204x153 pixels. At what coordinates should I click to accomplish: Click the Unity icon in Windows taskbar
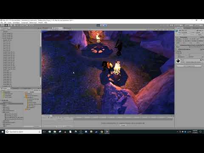107,132
